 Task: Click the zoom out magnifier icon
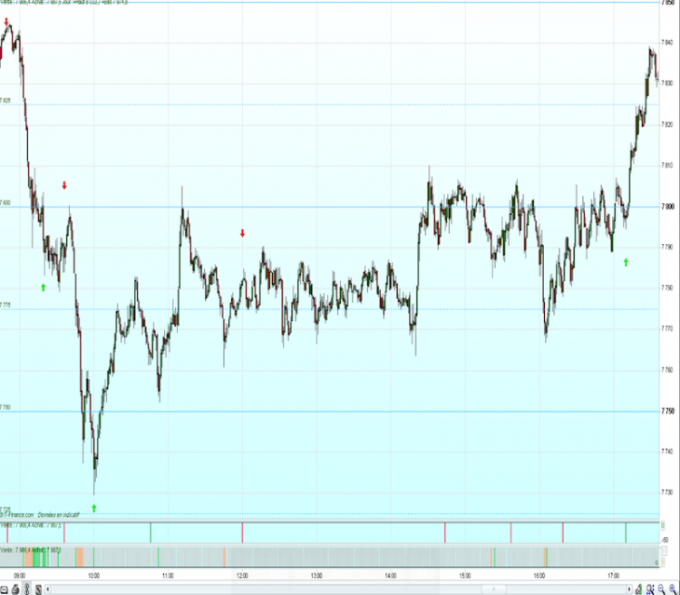click(661, 590)
